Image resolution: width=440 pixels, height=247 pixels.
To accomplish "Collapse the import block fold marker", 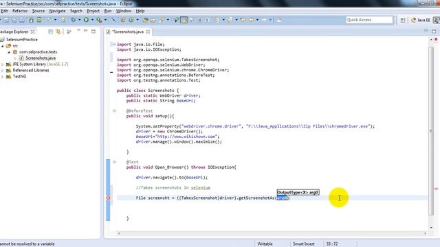I will point(114,44).
